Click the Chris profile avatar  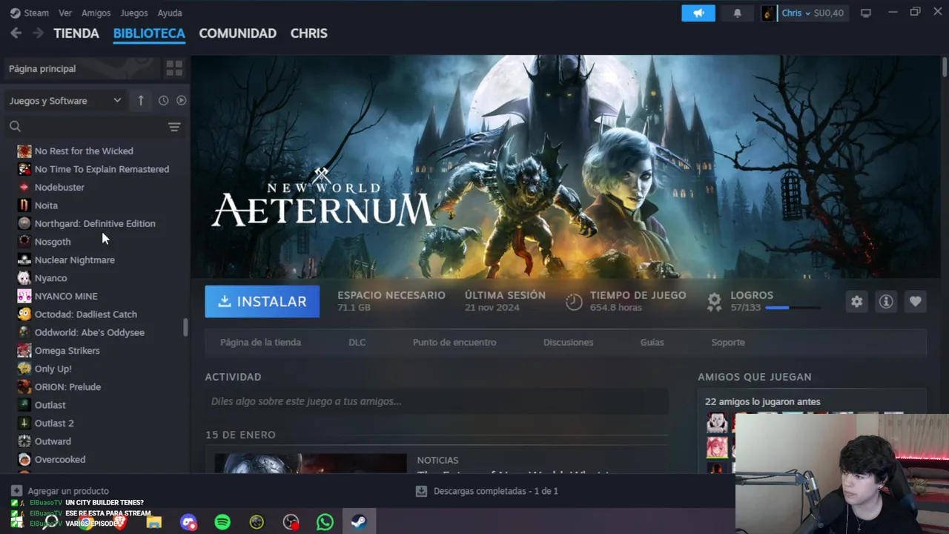click(769, 13)
